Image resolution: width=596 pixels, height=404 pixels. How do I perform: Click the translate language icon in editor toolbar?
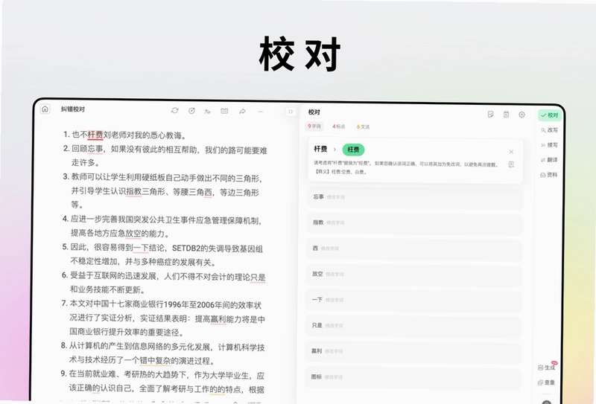(x=207, y=112)
